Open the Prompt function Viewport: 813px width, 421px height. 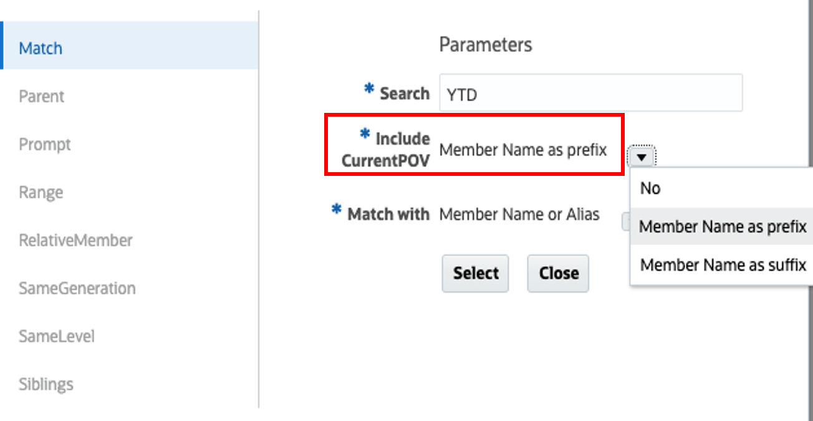click(x=44, y=143)
